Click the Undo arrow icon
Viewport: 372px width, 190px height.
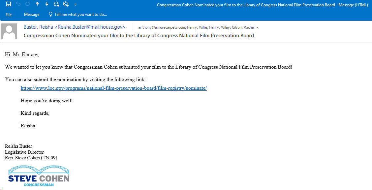18,4
